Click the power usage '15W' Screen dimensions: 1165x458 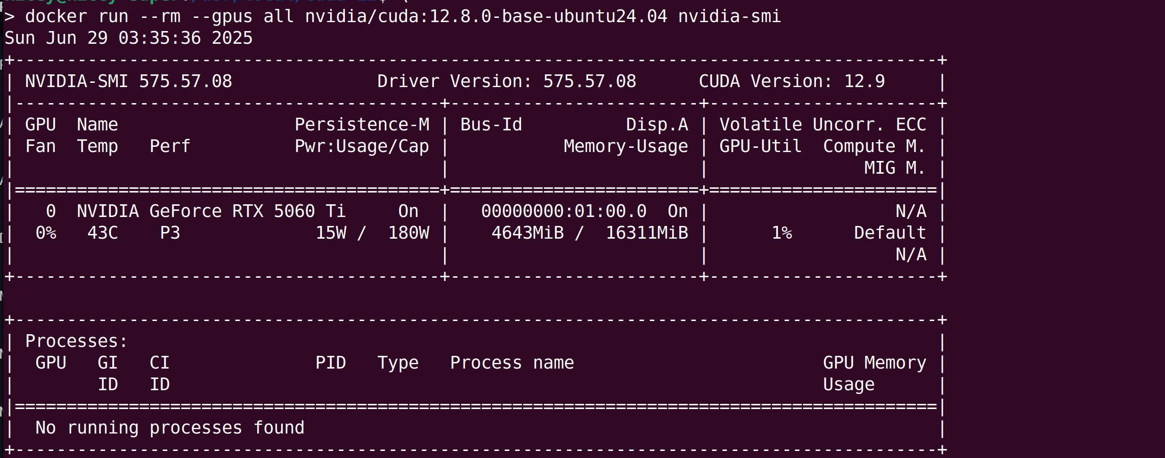point(331,233)
